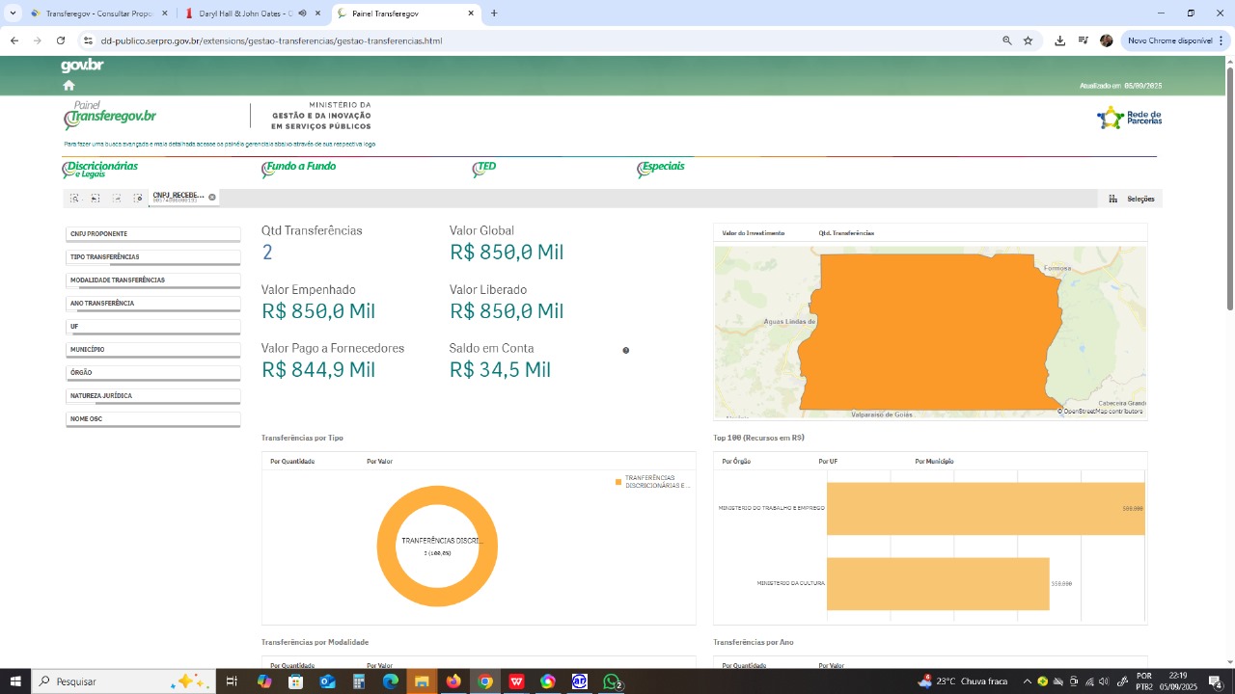Expand the CNPJ PROPONENTE filter

(152, 234)
